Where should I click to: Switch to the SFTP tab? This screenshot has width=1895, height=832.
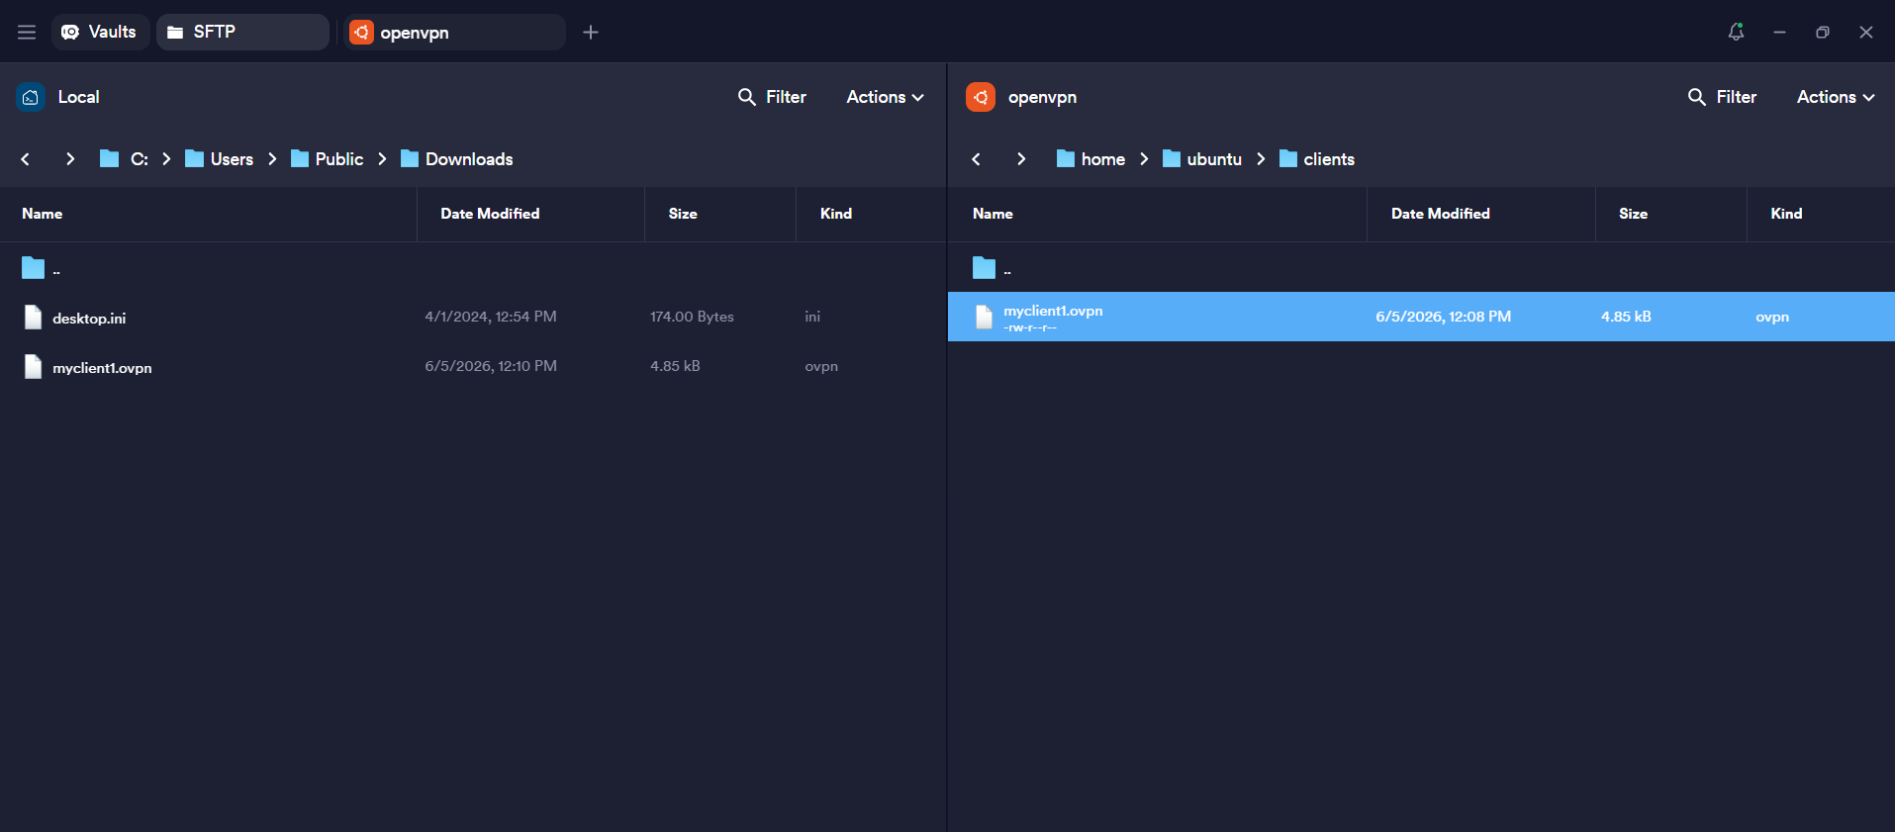point(242,32)
